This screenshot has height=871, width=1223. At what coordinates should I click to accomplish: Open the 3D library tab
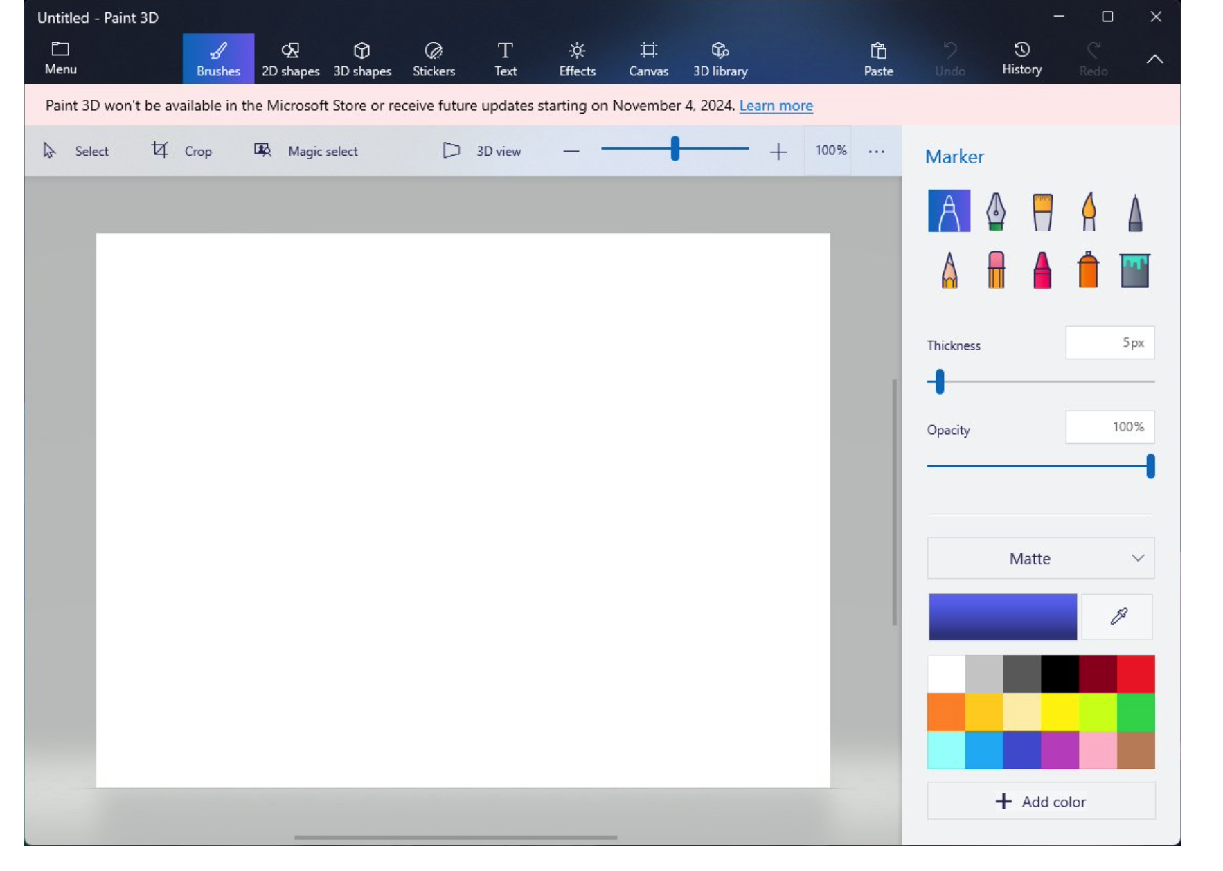(x=720, y=59)
